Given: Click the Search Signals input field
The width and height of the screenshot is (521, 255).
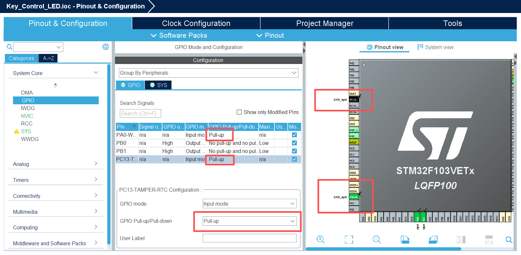Looking at the screenshot, I should pyautogui.click(x=140, y=113).
